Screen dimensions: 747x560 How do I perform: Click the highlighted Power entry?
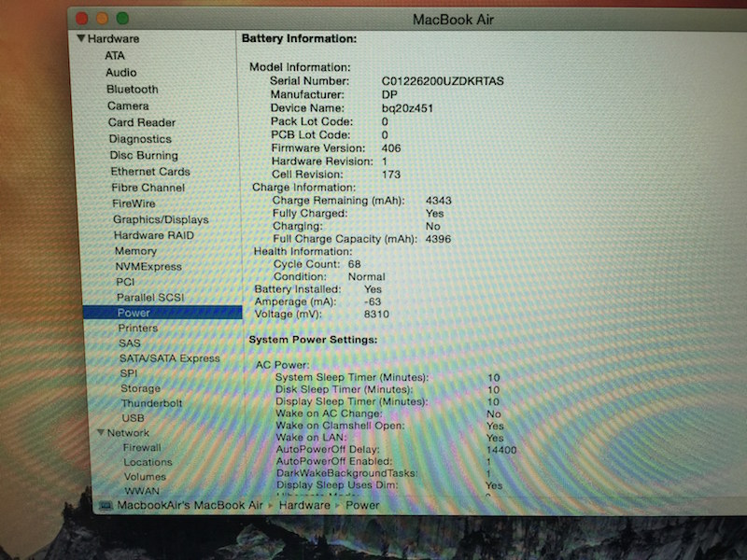pyautogui.click(x=162, y=313)
